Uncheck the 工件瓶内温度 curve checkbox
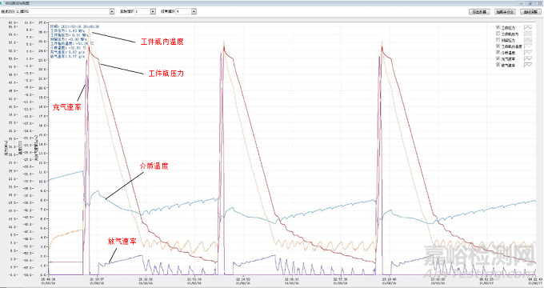Screen dimensions: 544x288 498,46
